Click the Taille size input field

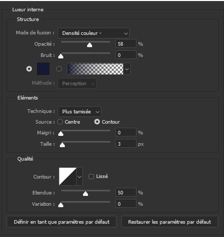pyautogui.click(x=126, y=144)
